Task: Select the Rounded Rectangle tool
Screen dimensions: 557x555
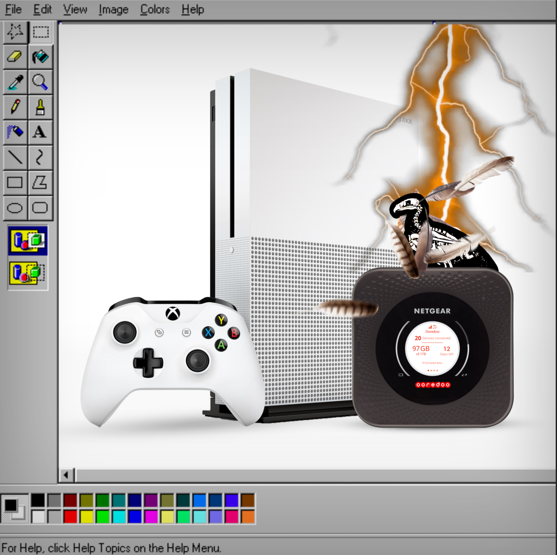Action: (41, 207)
